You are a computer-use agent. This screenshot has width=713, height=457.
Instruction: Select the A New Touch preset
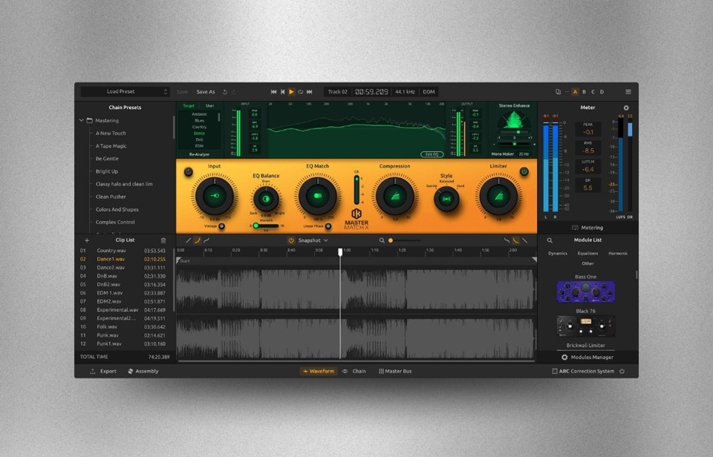click(111, 133)
